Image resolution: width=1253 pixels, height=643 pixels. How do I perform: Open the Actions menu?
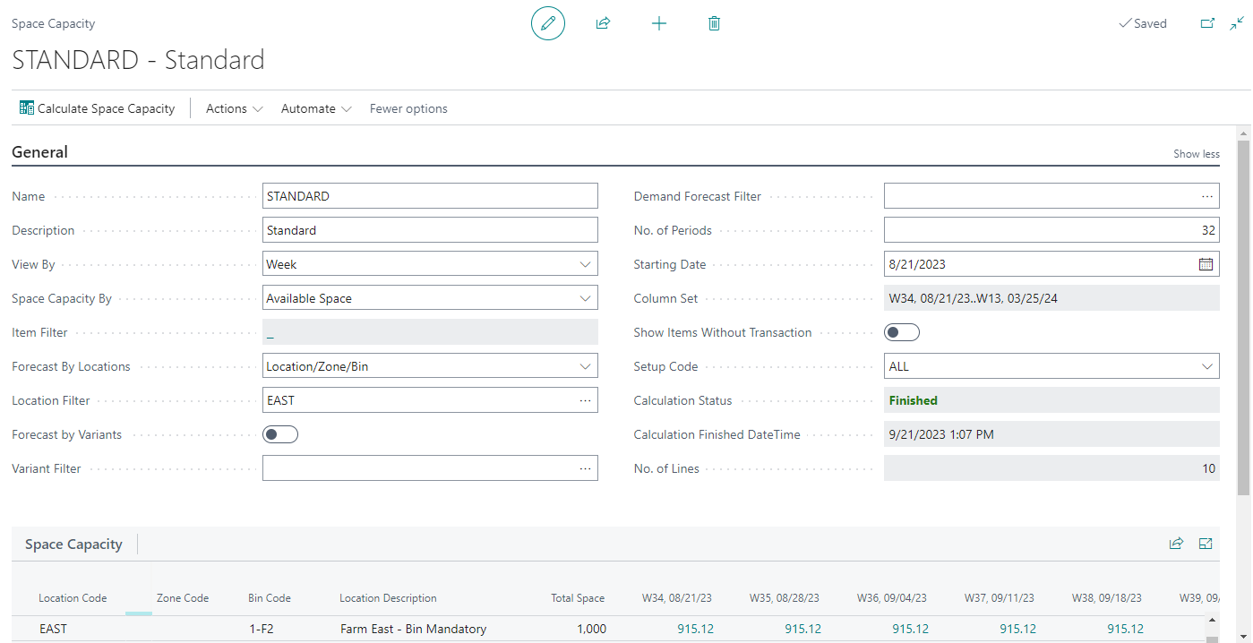pos(234,108)
